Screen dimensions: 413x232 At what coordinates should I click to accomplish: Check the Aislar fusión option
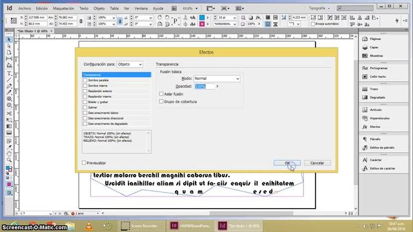tap(161, 94)
